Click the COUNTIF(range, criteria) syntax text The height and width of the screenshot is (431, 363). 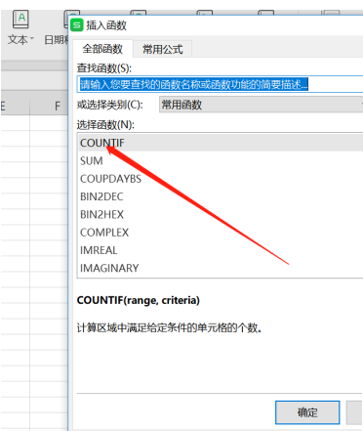click(139, 300)
